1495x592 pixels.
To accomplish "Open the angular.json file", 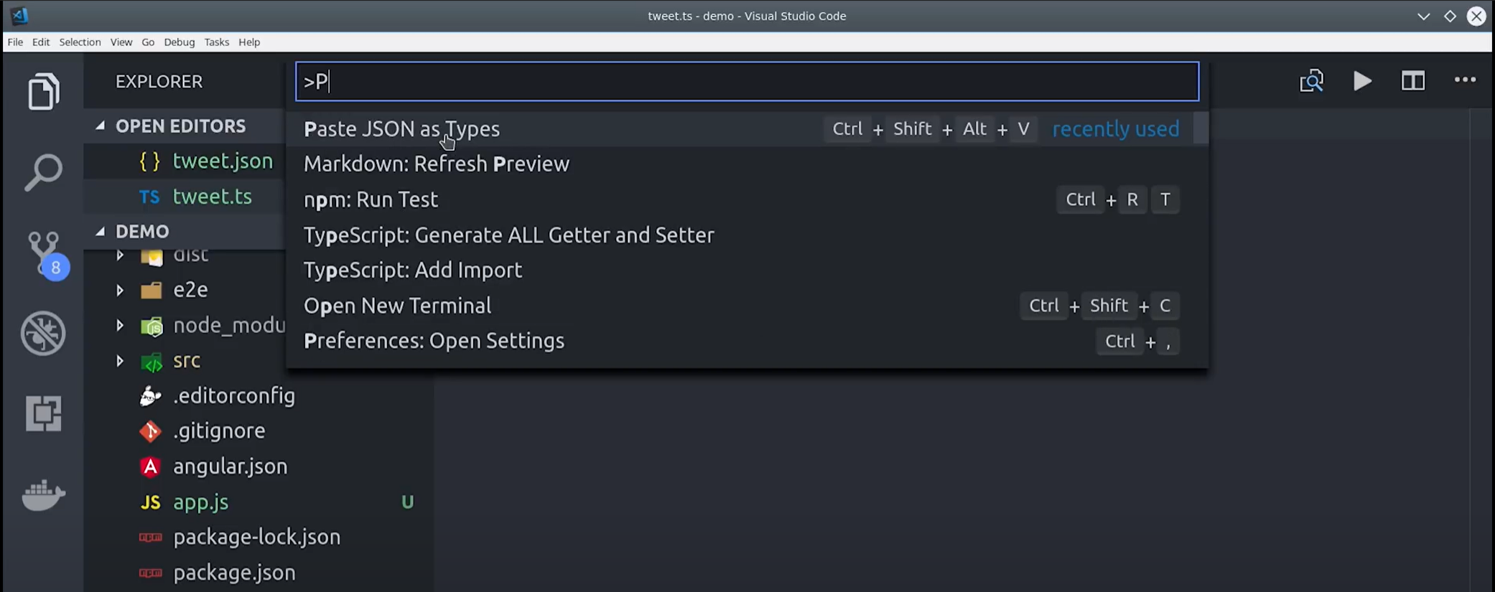I will [x=230, y=466].
